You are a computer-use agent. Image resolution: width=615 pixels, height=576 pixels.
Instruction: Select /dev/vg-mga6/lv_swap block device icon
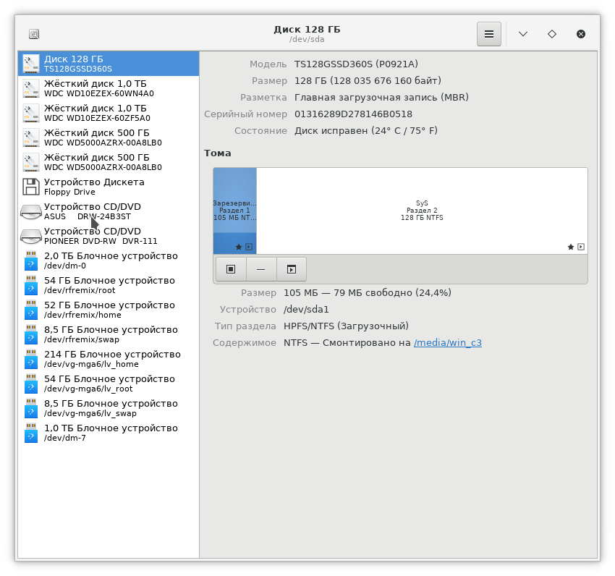click(31, 408)
